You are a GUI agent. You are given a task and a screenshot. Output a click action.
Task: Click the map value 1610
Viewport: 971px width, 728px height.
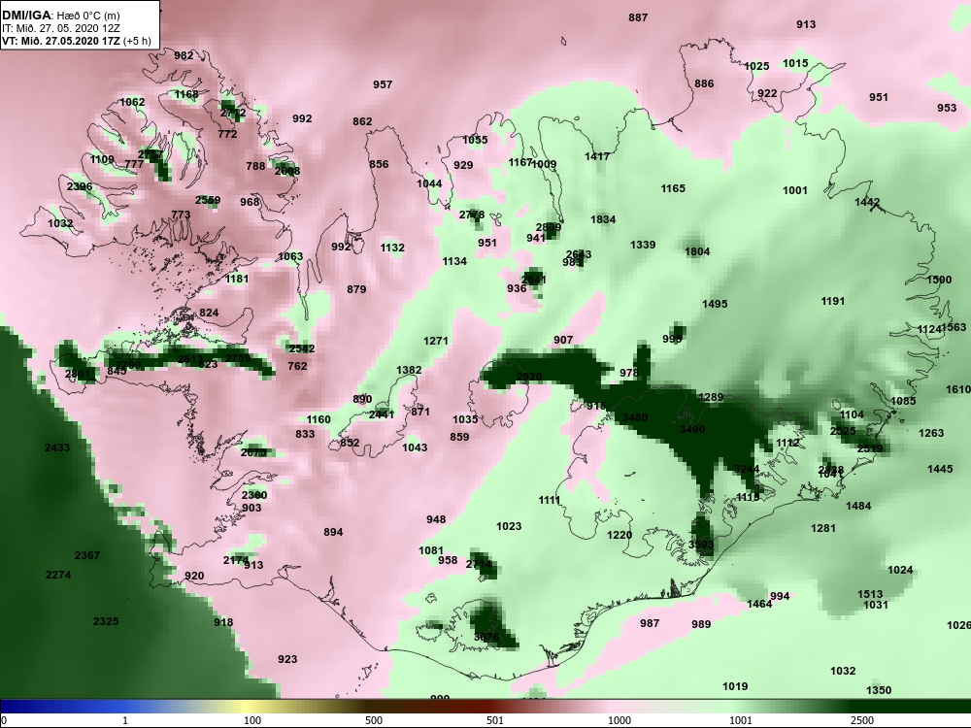tap(958, 389)
